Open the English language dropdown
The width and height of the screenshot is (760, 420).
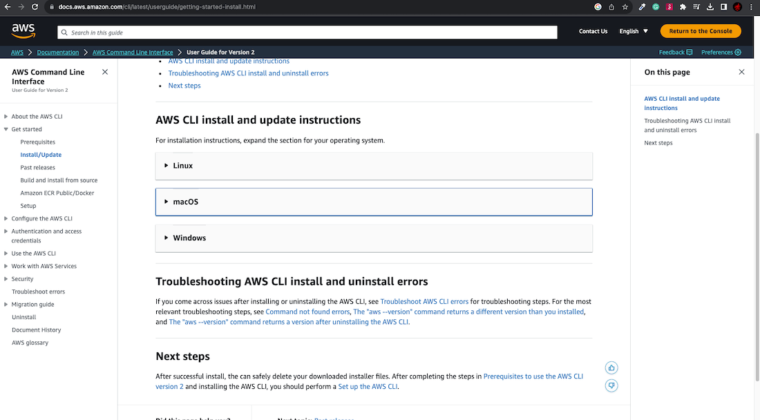(x=634, y=31)
